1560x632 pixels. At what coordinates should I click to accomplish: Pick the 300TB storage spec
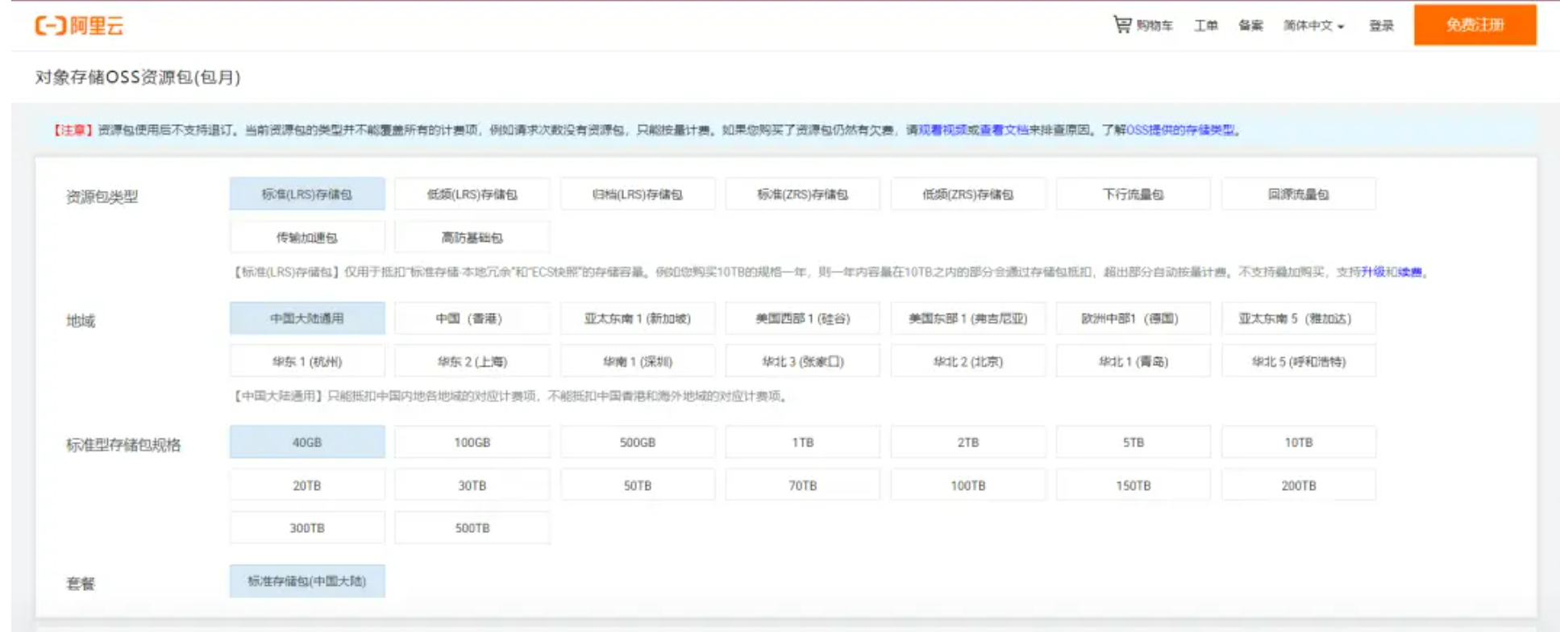tap(307, 528)
